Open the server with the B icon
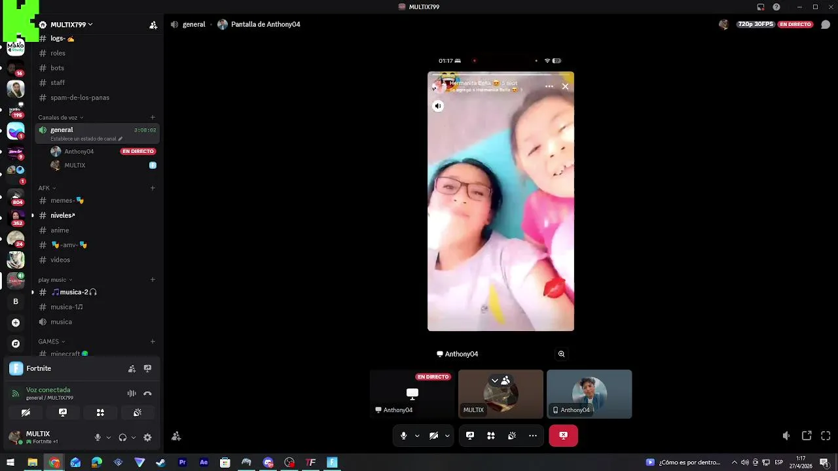The height and width of the screenshot is (471, 838). pyautogui.click(x=16, y=302)
